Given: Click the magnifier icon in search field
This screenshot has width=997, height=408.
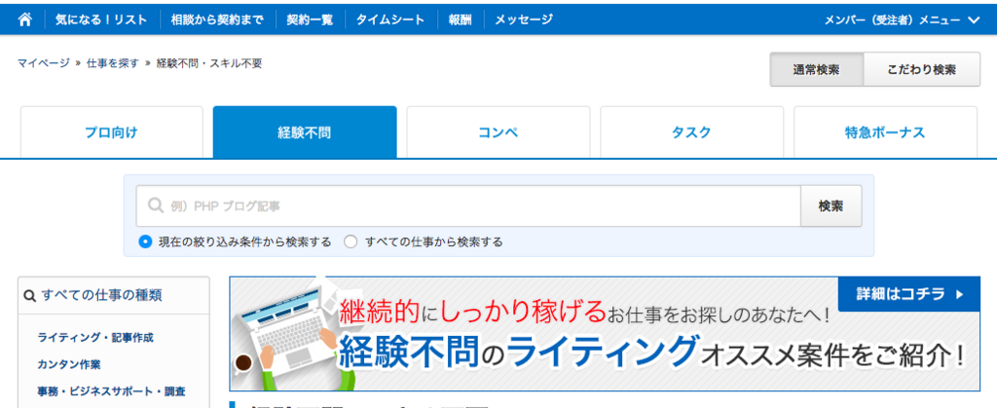Looking at the screenshot, I should click(156, 205).
